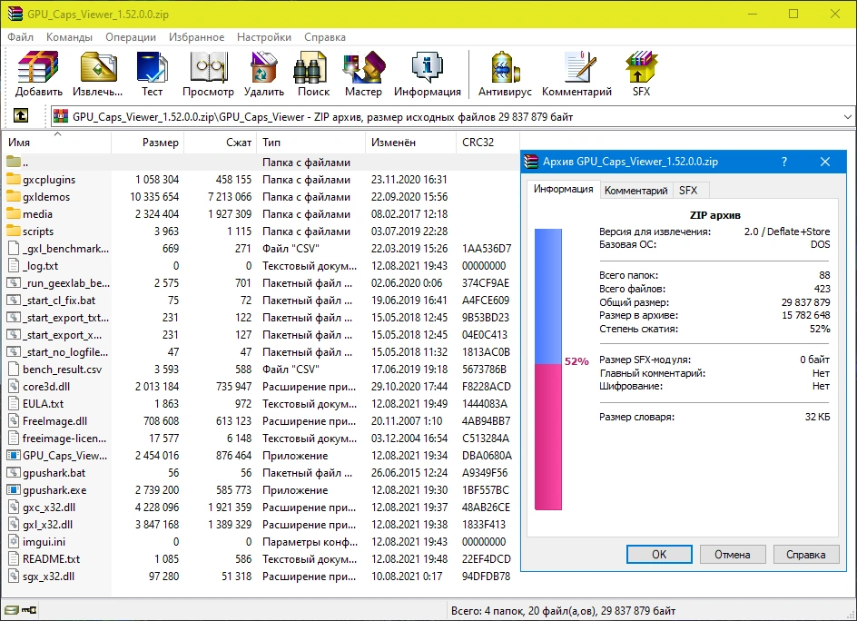857x621 pixels.
Task: Select the parent '..' folder entry
Action: (x=17, y=163)
